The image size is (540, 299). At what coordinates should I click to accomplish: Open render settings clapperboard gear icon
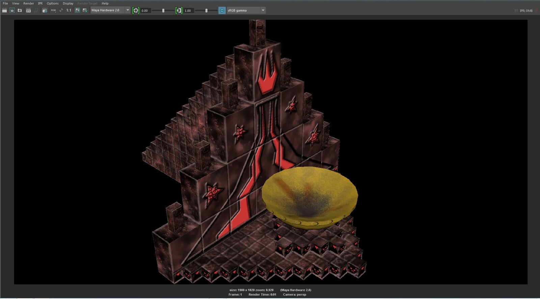(45, 10)
